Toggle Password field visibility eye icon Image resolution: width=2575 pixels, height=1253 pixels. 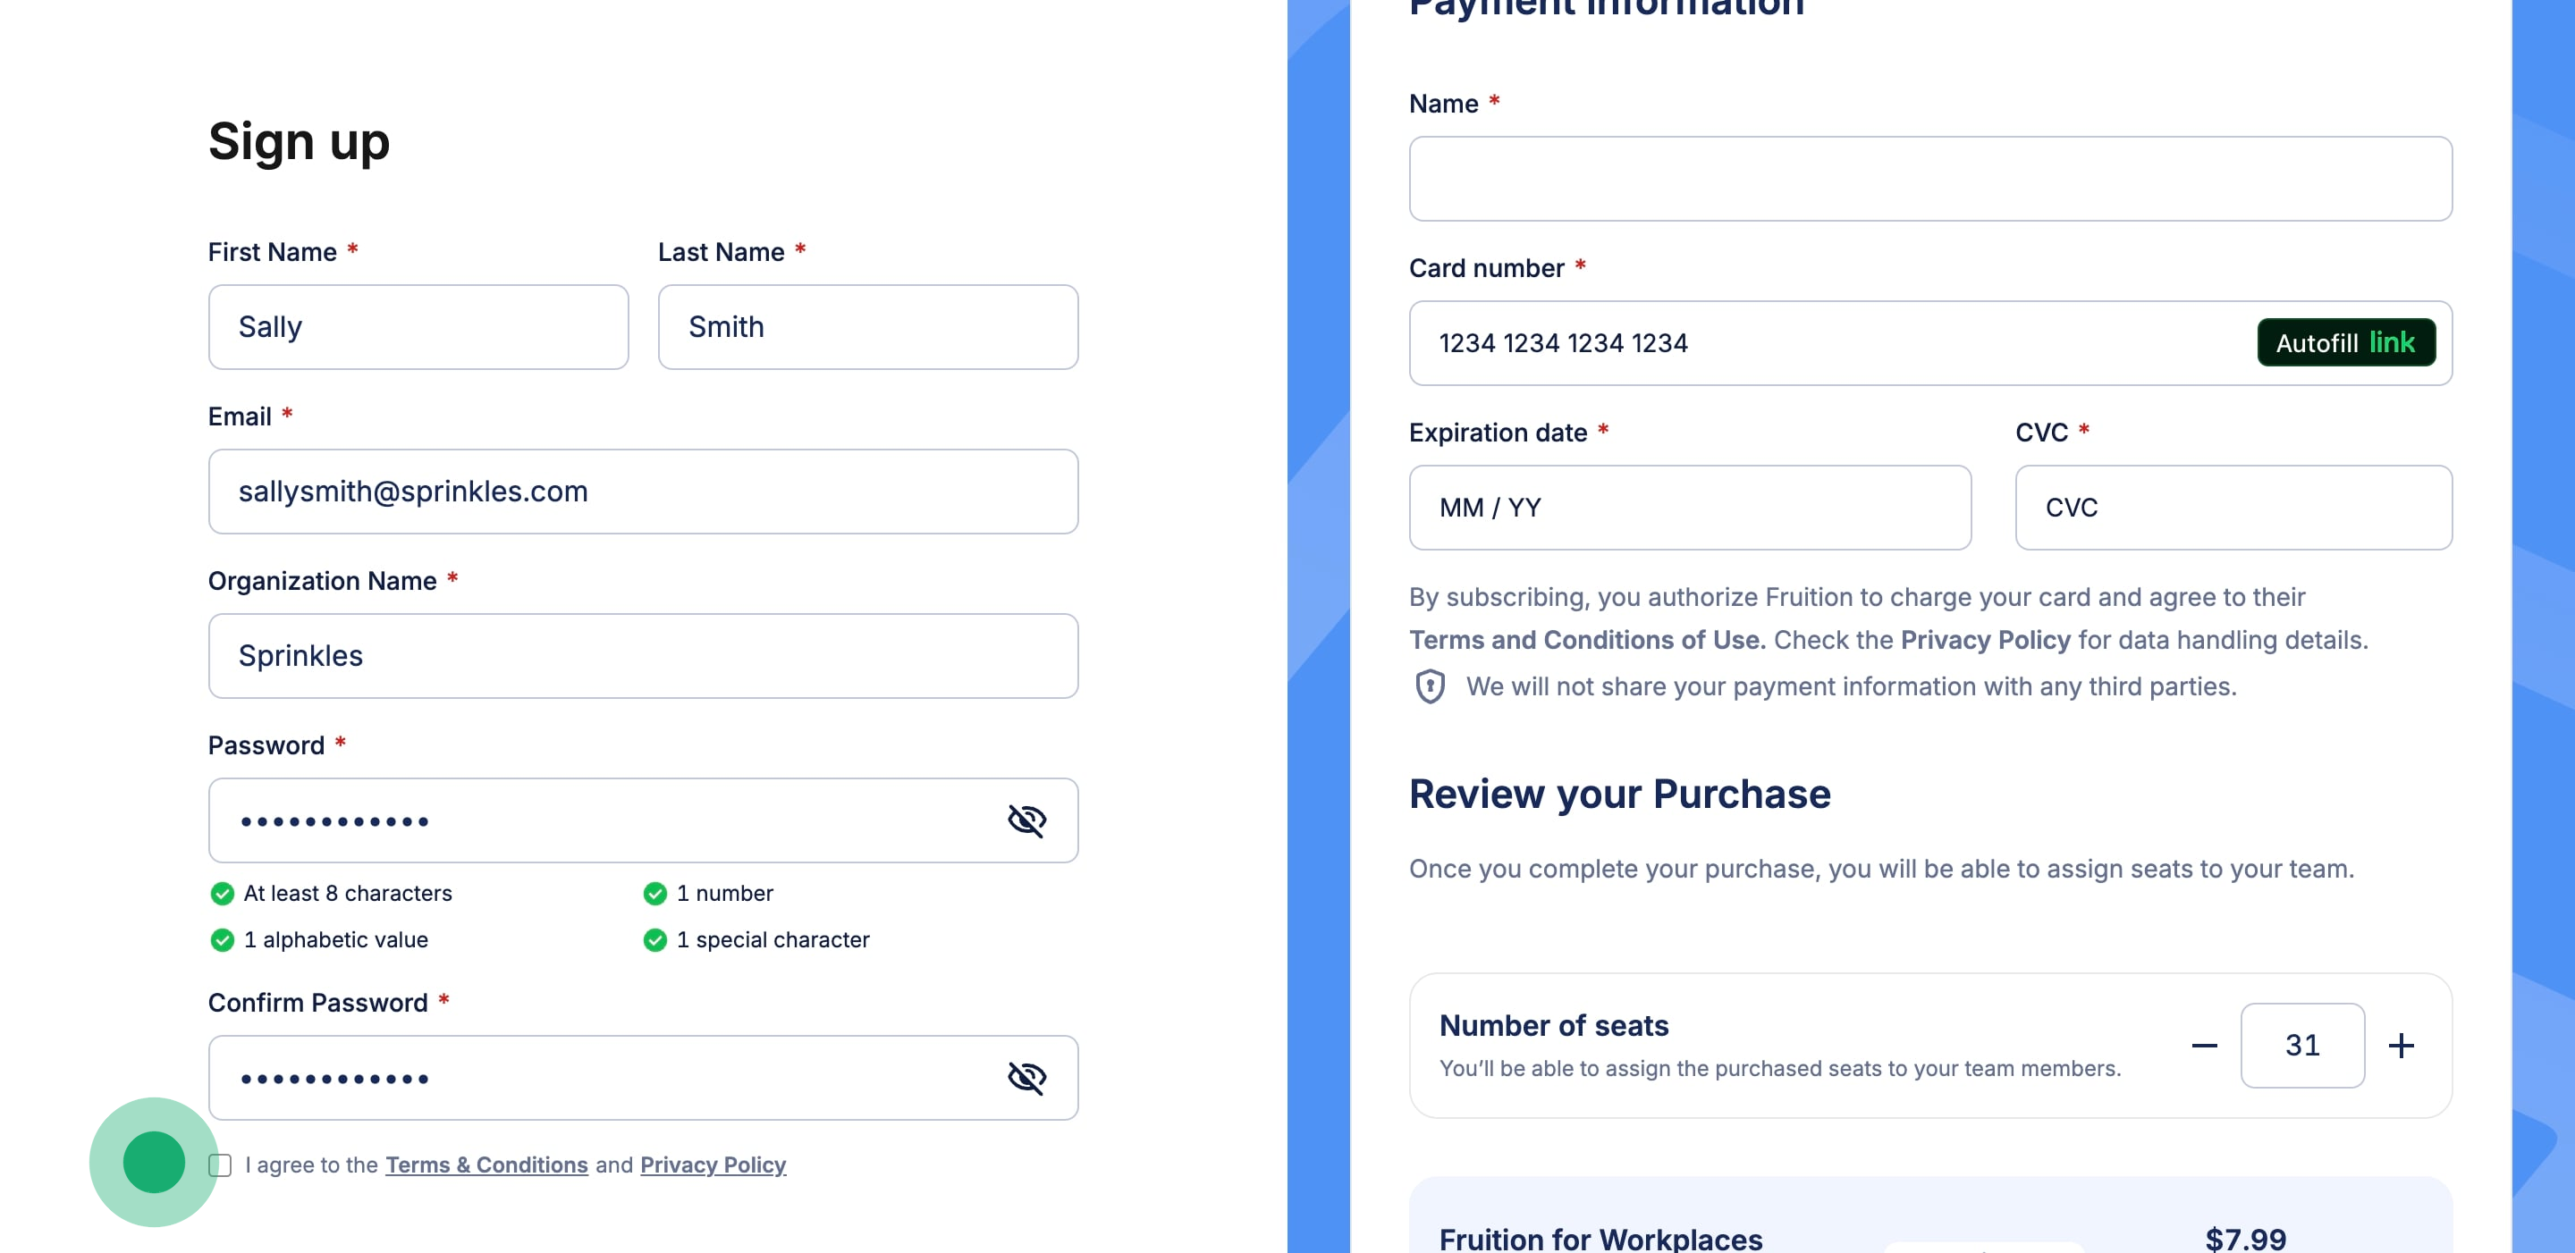point(1026,820)
